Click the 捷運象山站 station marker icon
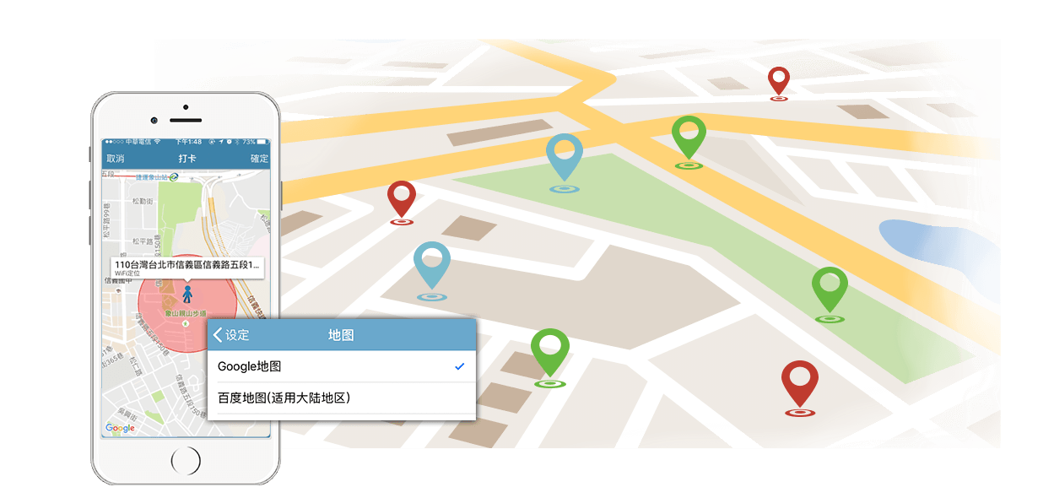 click(x=174, y=177)
